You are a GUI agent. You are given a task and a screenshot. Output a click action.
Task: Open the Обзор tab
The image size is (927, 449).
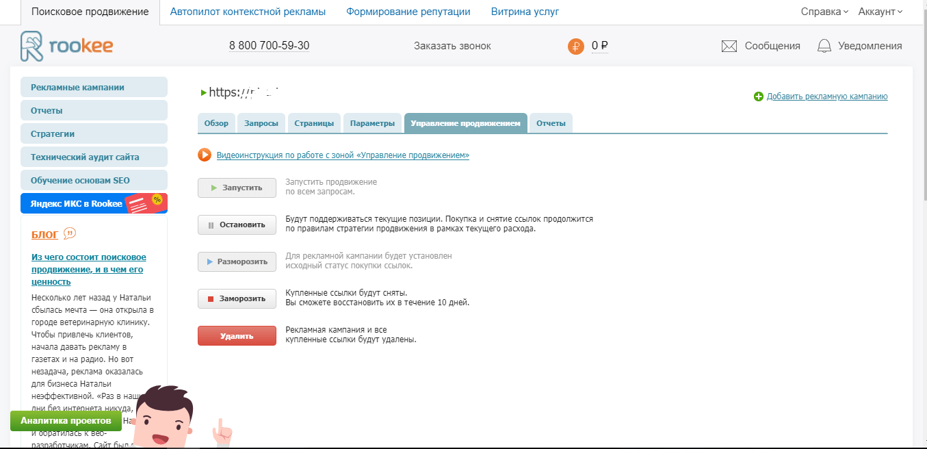tap(216, 123)
